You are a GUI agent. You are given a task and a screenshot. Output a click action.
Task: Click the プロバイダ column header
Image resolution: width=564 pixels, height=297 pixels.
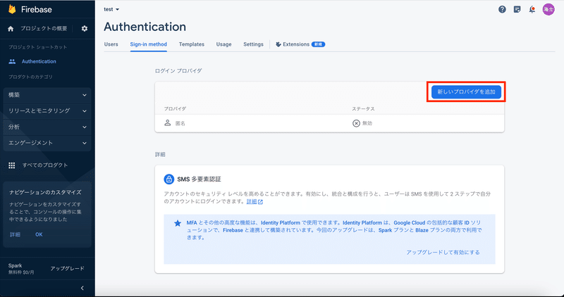click(x=175, y=109)
